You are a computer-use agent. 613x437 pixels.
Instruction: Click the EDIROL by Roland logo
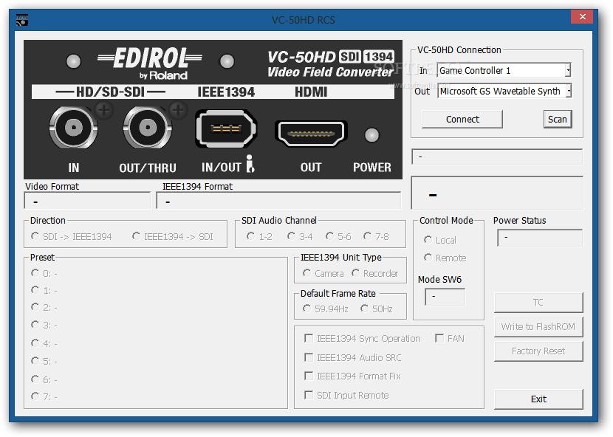tap(150, 63)
